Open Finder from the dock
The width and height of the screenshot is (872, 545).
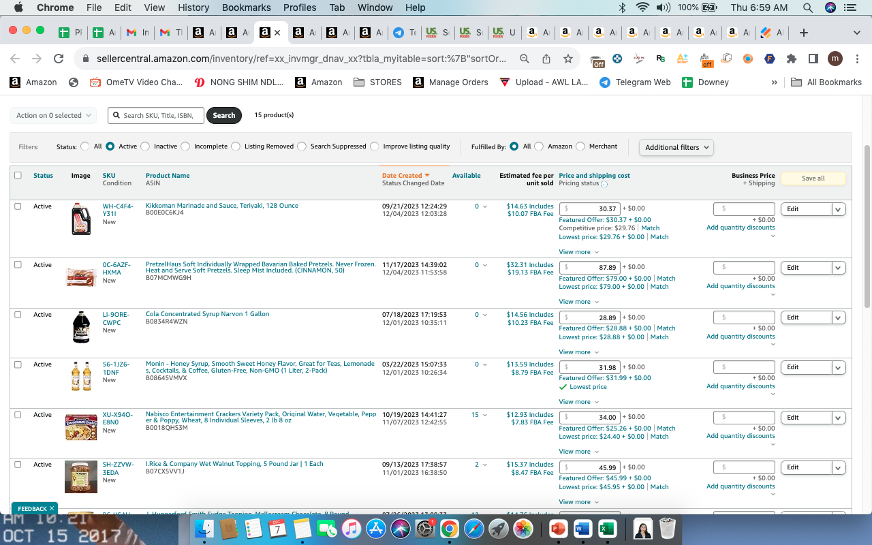pos(204,528)
